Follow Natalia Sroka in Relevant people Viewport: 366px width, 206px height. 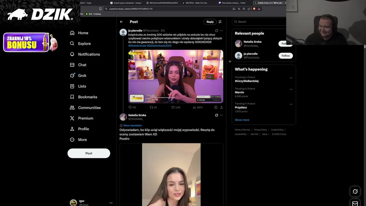click(x=286, y=43)
